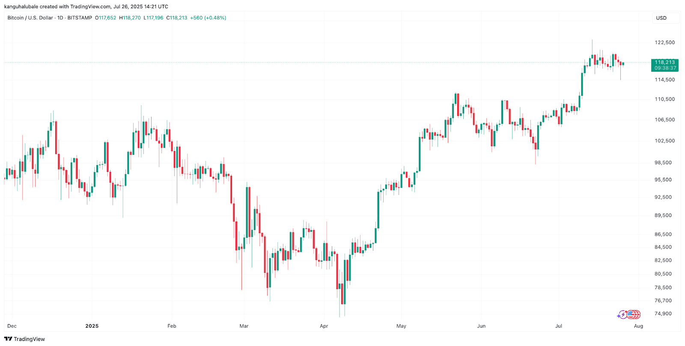
Task: Click the +560 (+0.48%) change value
Action: coord(208,18)
